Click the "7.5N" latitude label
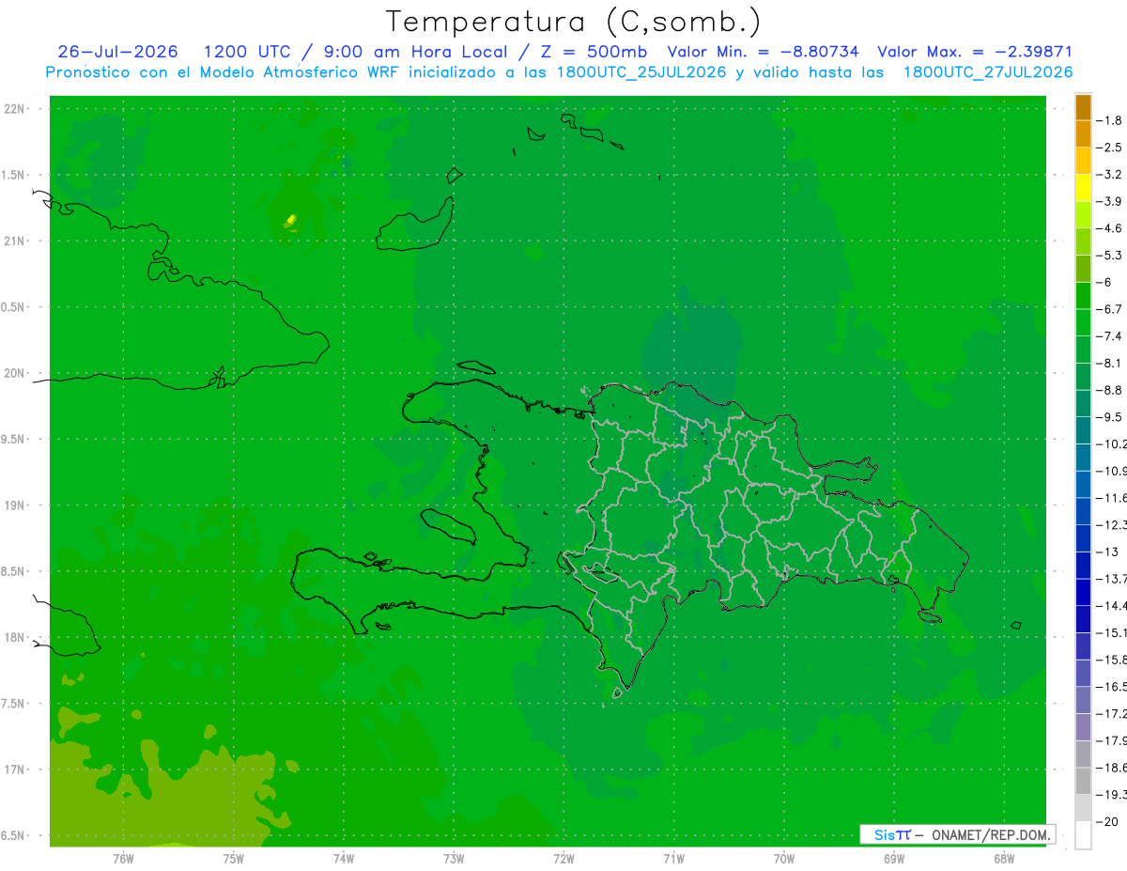Image resolution: width=1127 pixels, height=871 pixels. click(13, 704)
